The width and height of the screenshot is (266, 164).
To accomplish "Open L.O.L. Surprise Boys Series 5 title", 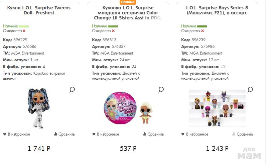I will (x=217, y=10).
